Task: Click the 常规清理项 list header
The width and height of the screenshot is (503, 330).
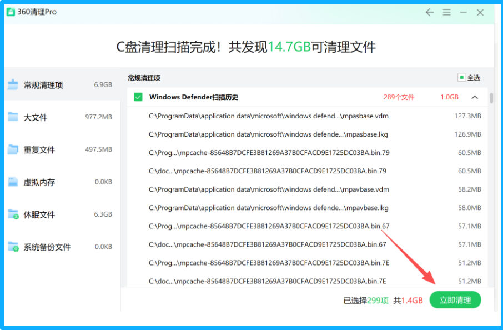Action: (x=144, y=78)
